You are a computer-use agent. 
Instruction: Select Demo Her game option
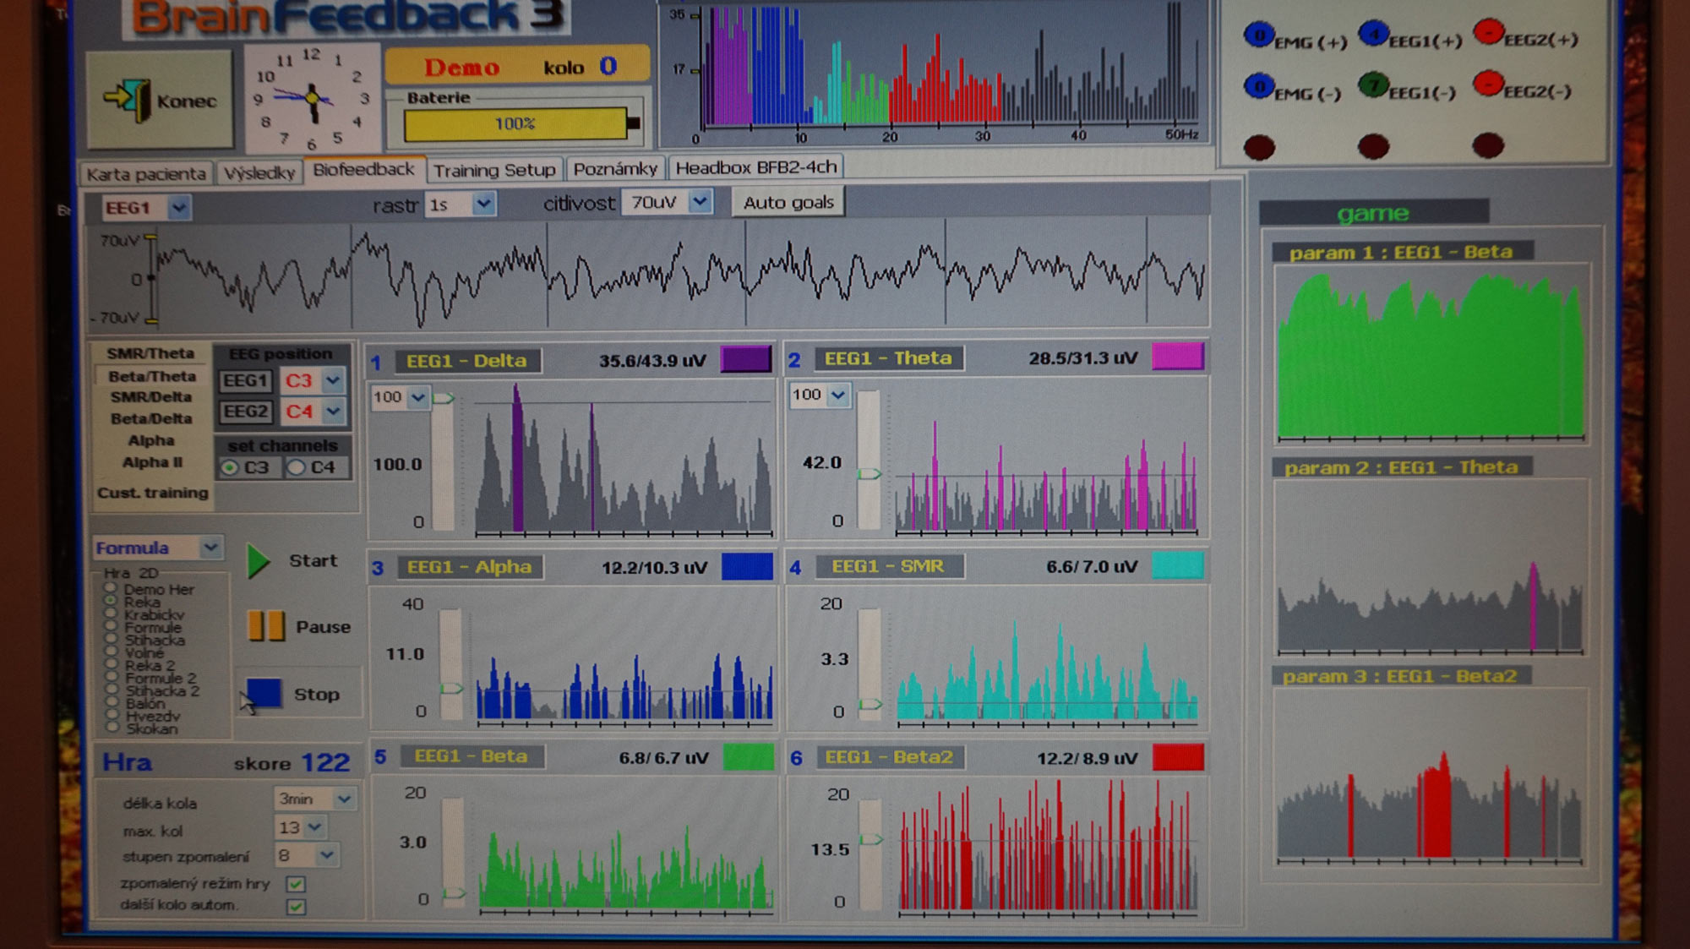click(111, 588)
